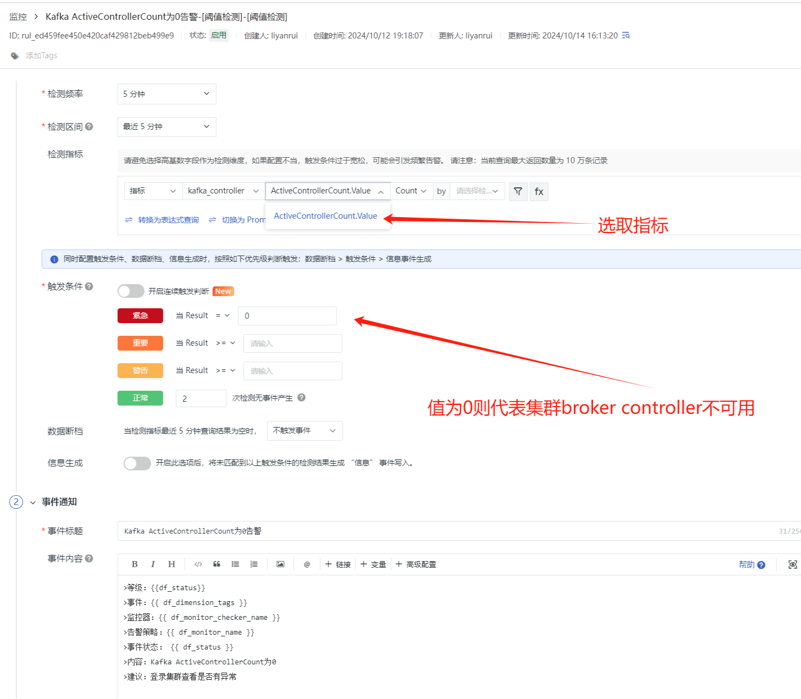Viewport: 801px width, 699px height.
Task: Open the fx function icon
Action: pyautogui.click(x=539, y=191)
